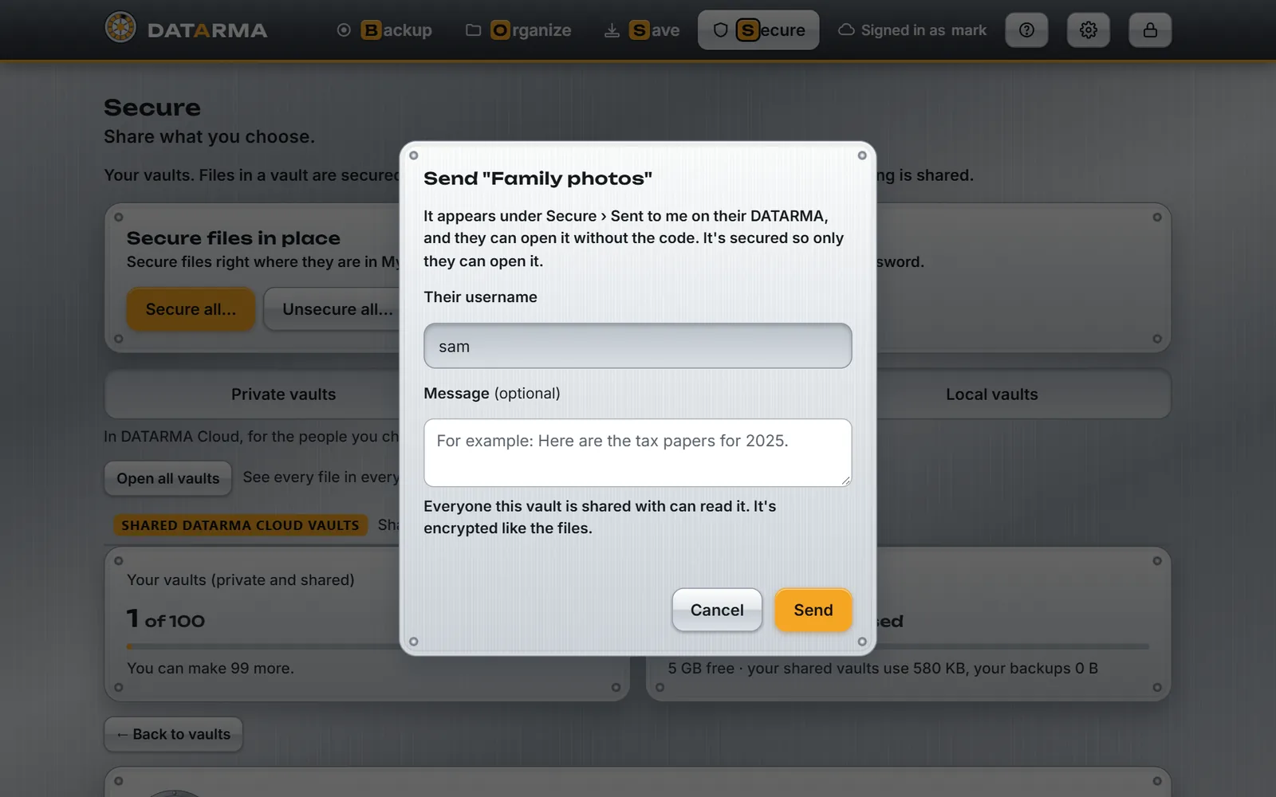1276x797 pixels.
Task: Click the message textarea resize handle
Action: pos(845,480)
